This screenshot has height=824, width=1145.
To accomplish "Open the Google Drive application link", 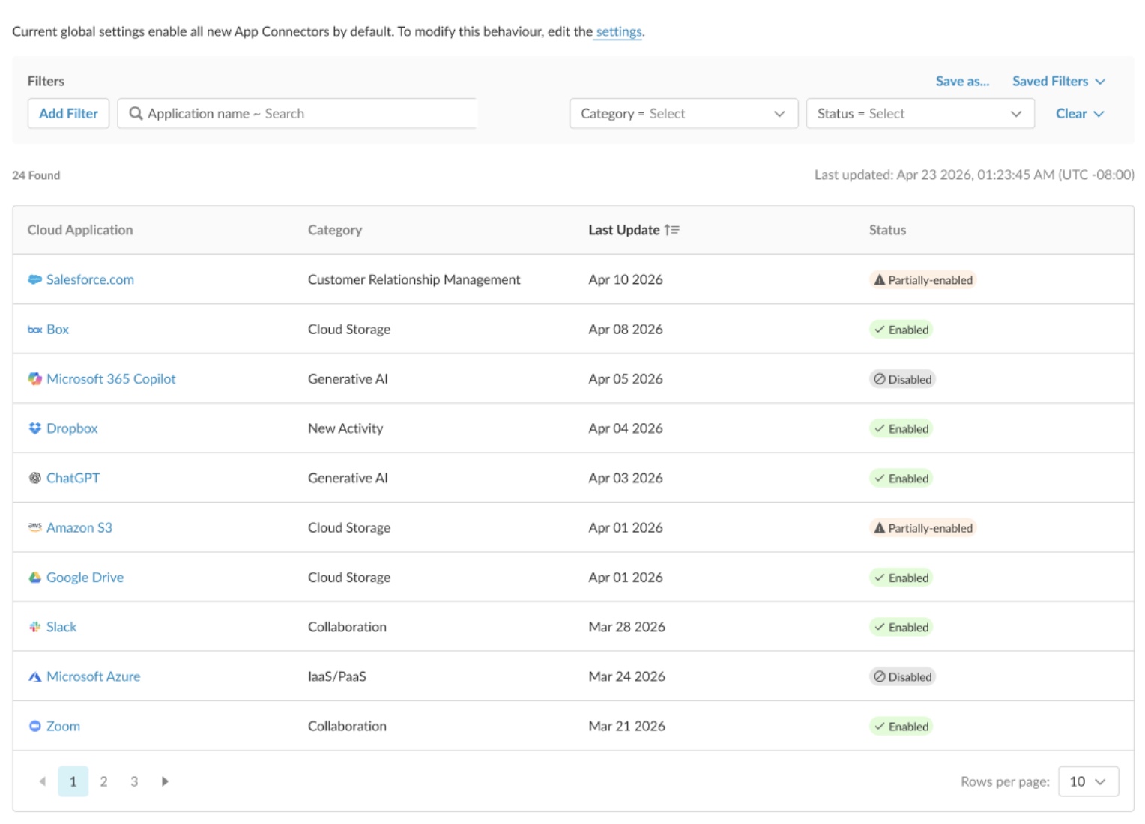I will [85, 578].
